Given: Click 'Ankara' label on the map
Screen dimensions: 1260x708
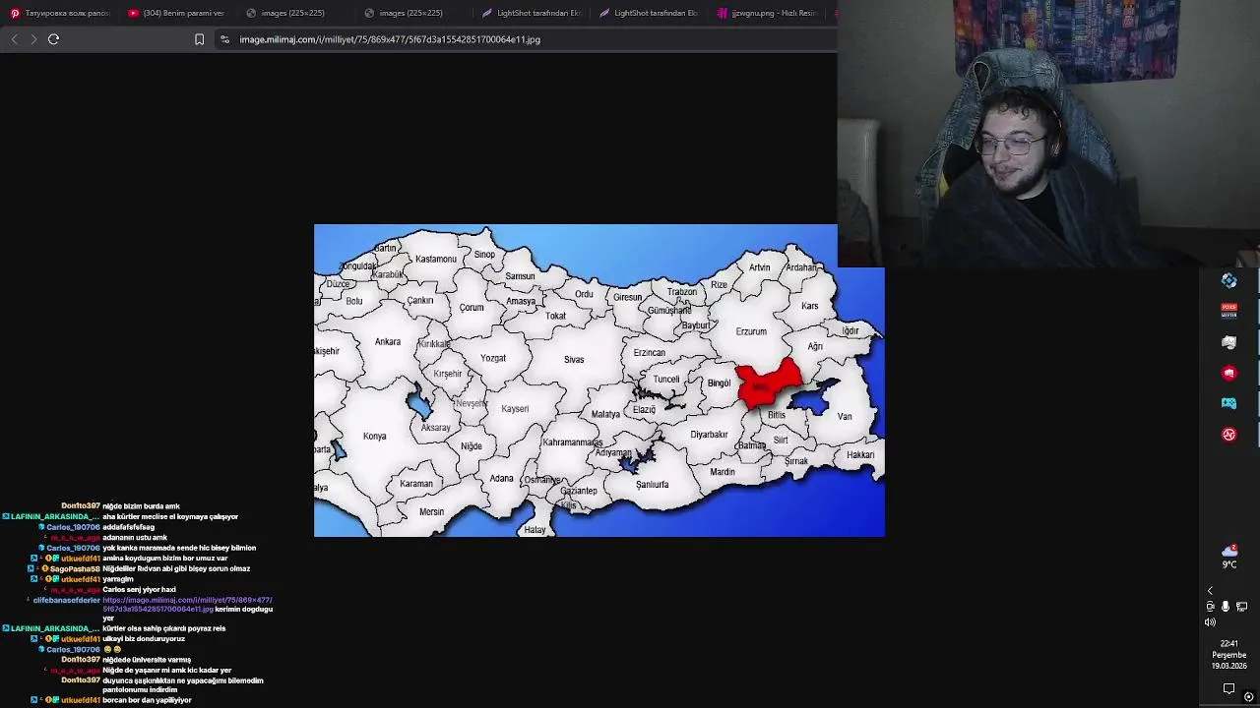Looking at the screenshot, I should click(388, 342).
